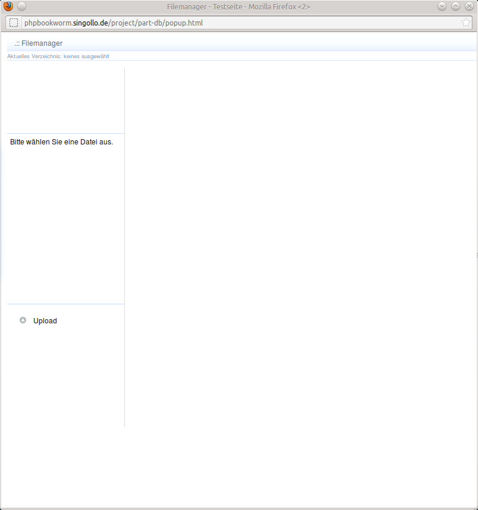Minimize the Firefox window
The image size is (478, 510).
point(442,6)
